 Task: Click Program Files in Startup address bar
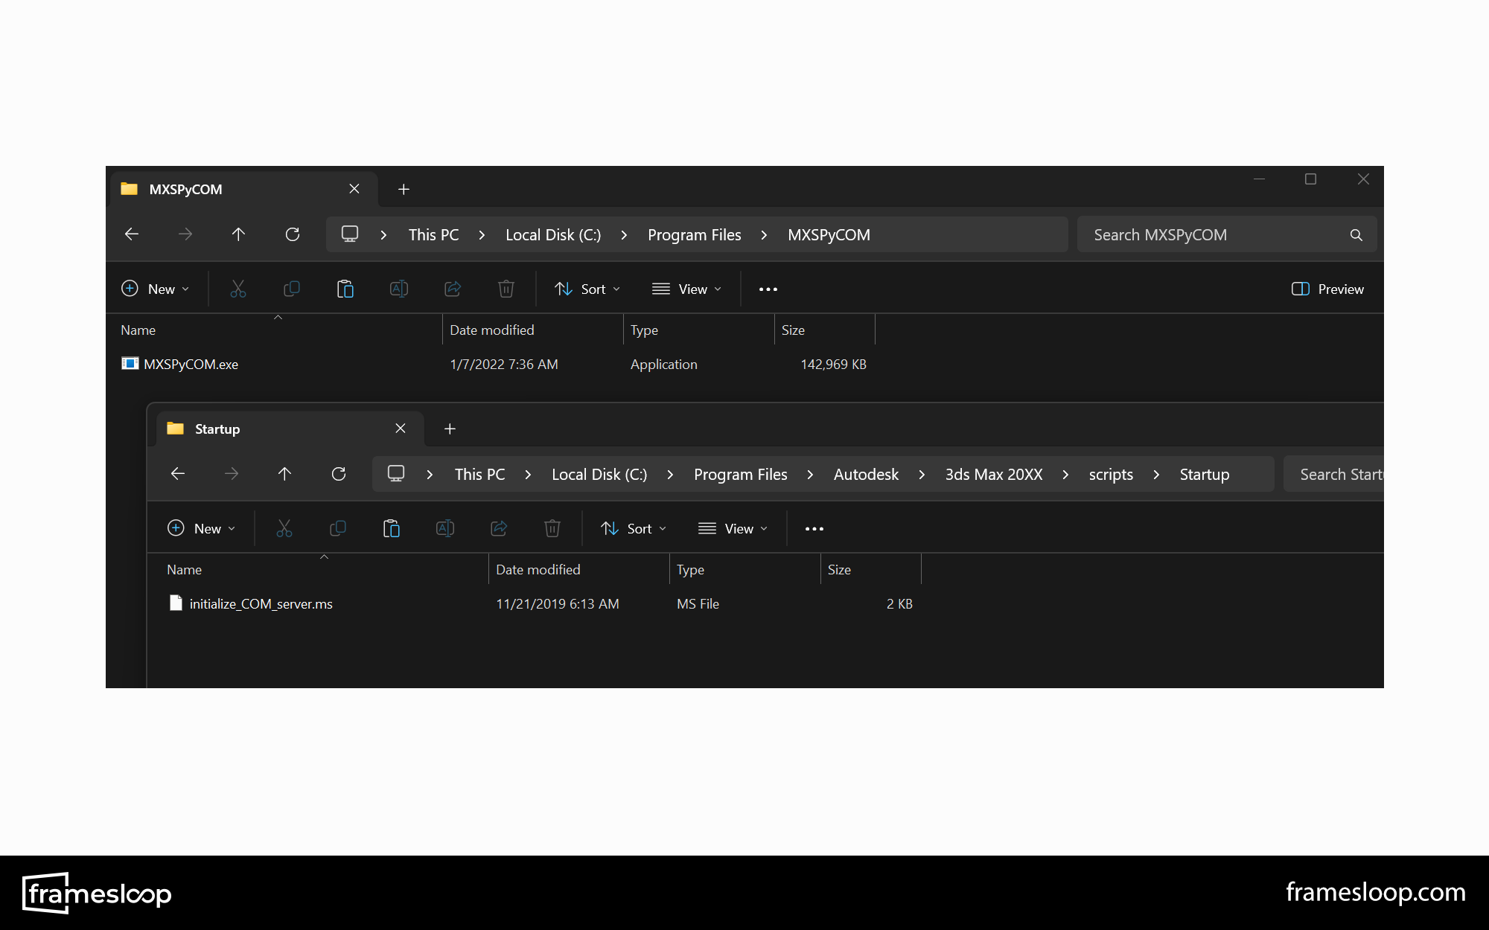tap(741, 475)
